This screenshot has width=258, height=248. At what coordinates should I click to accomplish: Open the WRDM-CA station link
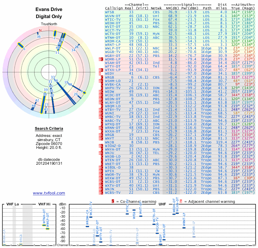pyautogui.click(x=113, y=41)
